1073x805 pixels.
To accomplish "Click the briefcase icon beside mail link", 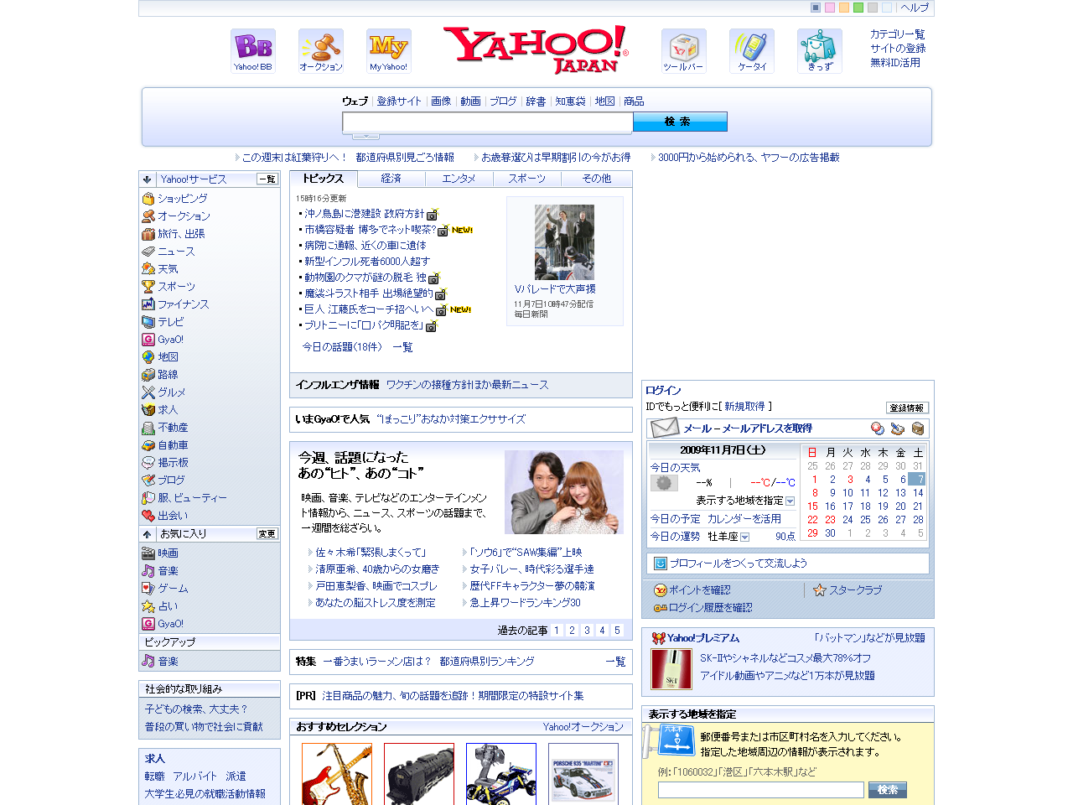I will 918,428.
